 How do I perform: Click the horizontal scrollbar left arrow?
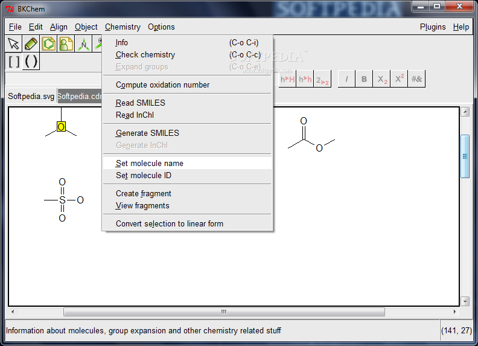pyautogui.click(x=13, y=312)
